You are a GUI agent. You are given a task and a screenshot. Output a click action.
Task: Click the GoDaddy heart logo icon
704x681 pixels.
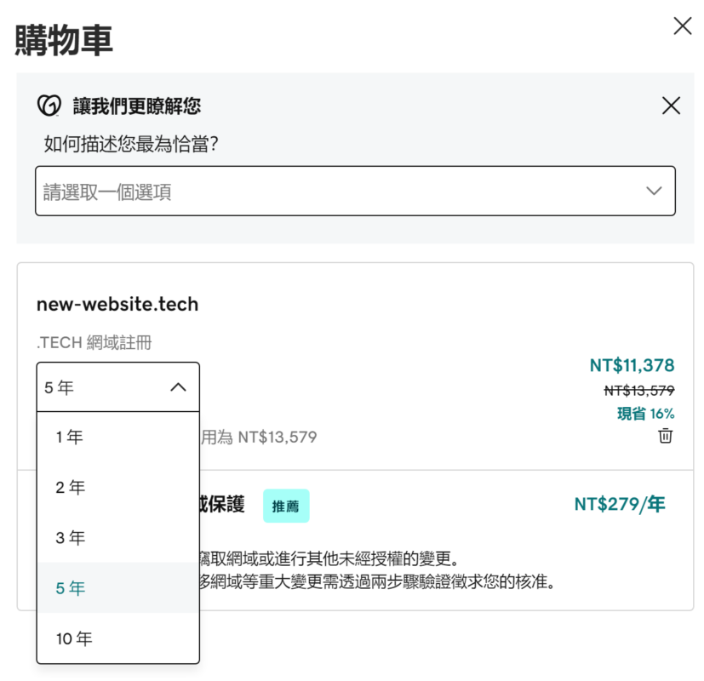click(x=49, y=106)
